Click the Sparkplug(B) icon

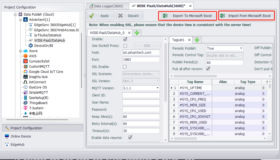26,98
